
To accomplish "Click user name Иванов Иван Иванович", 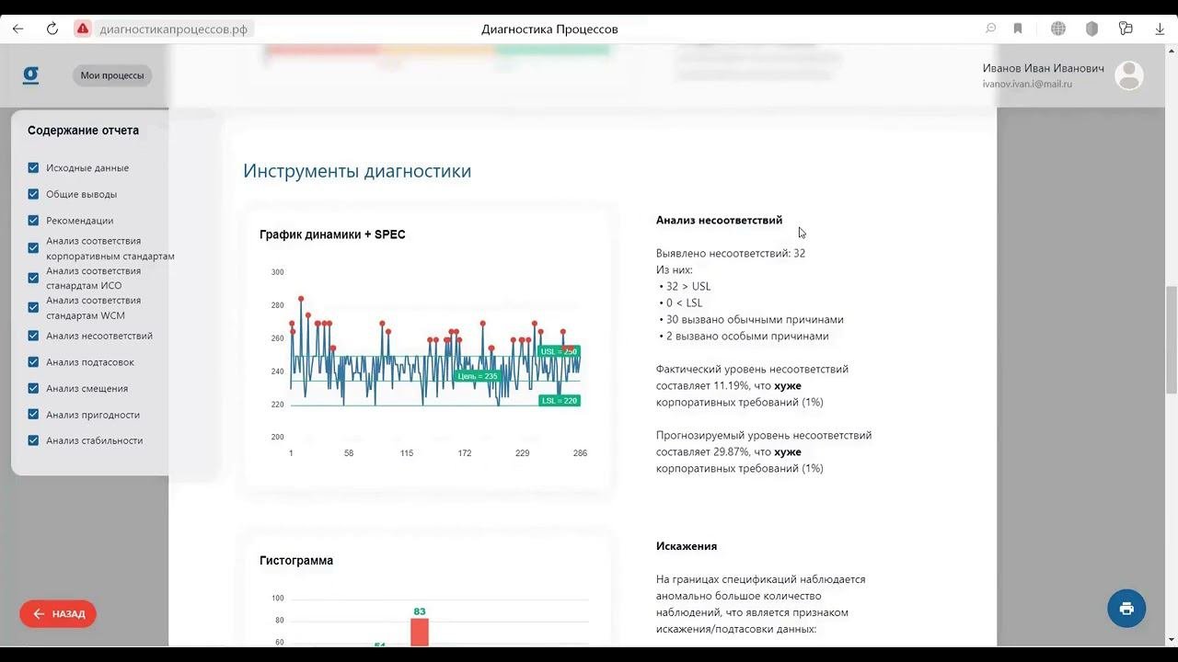I will pyautogui.click(x=1043, y=69).
